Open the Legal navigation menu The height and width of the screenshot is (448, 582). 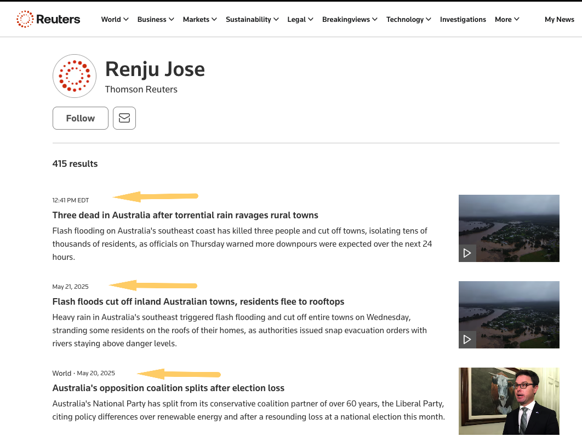[300, 19]
